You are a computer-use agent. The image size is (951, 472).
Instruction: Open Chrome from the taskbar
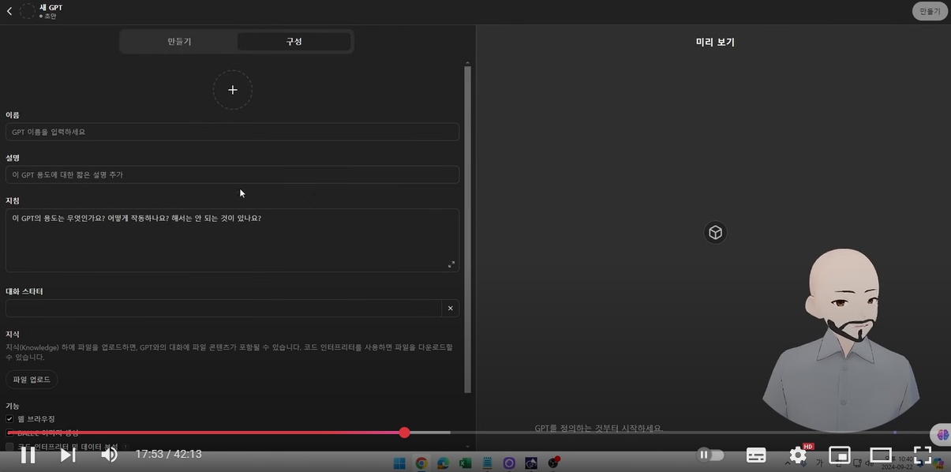[x=421, y=463]
